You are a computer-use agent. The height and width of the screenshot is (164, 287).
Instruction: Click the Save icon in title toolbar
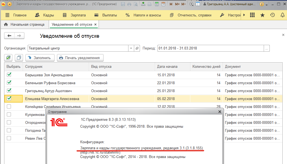[123, 4]
